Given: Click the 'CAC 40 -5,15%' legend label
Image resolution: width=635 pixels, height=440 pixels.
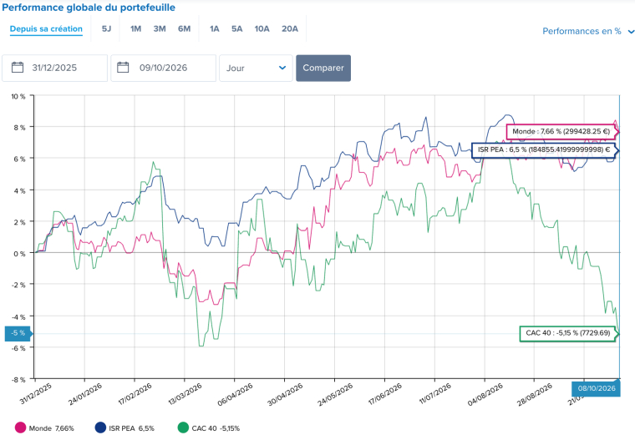Looking at the screenshot, I should (x=216, y=428).
